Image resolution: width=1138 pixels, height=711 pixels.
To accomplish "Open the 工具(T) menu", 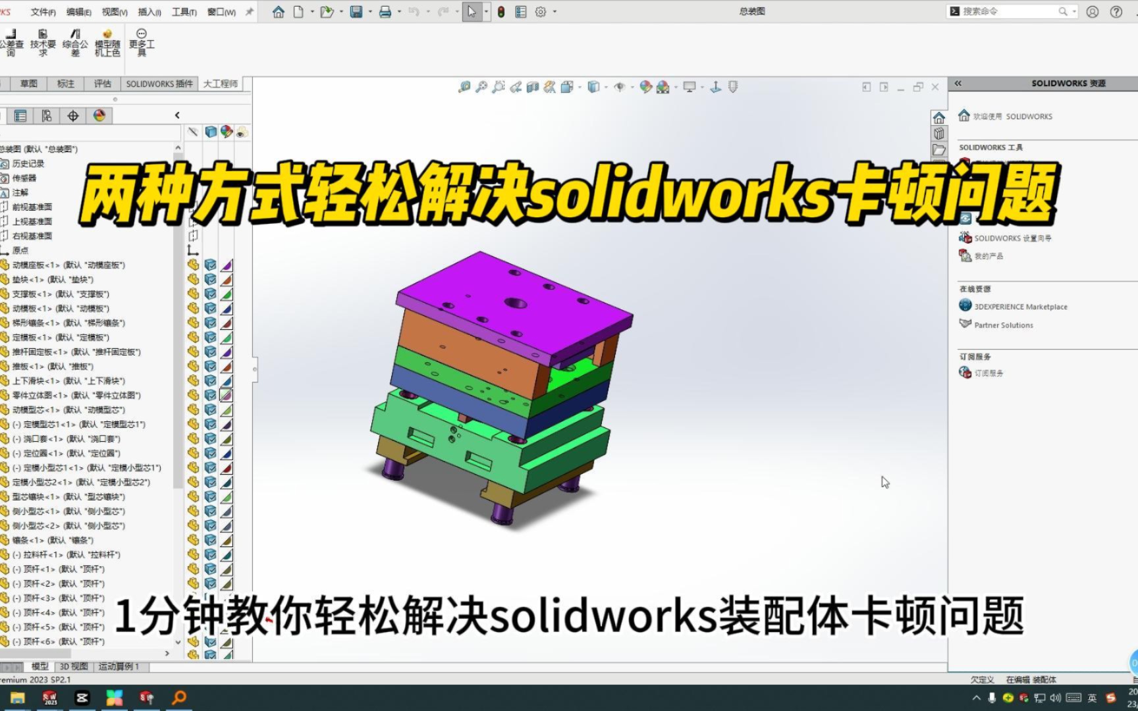I will [x=184, y=12].
